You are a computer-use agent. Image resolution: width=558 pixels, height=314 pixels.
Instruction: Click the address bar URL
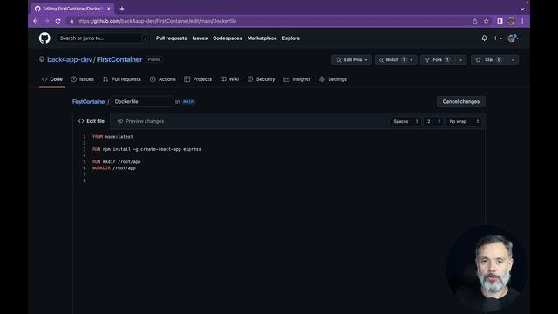pyautogui.click(x=157, y=21)
